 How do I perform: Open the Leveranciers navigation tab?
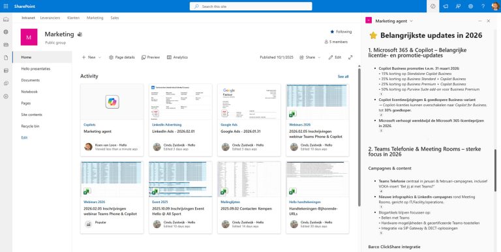tap(50, 18)
